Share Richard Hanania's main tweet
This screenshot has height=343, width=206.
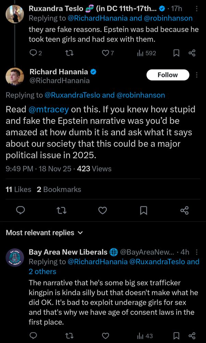tap(184, 210)
